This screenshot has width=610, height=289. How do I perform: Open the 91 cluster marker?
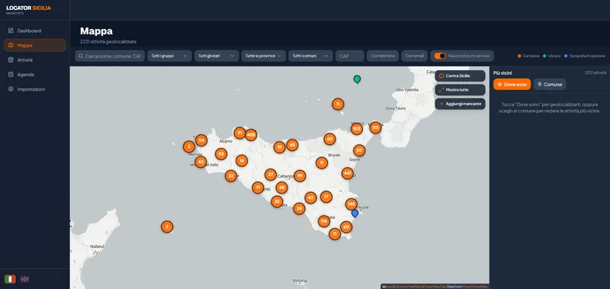[x=239, y=133]
